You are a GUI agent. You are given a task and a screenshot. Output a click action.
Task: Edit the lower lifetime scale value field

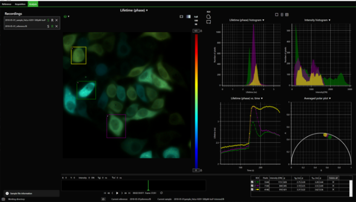[196, 170]
